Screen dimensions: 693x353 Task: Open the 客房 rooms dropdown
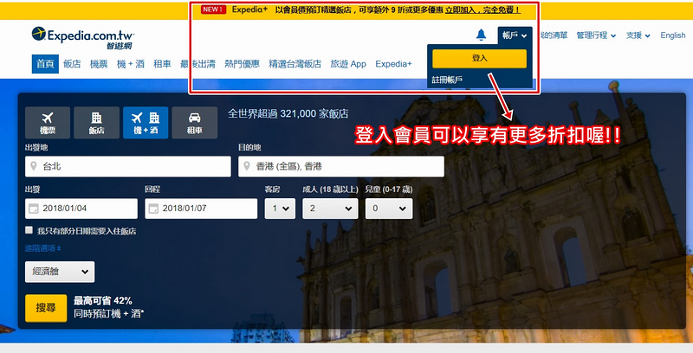coord(280,209)
